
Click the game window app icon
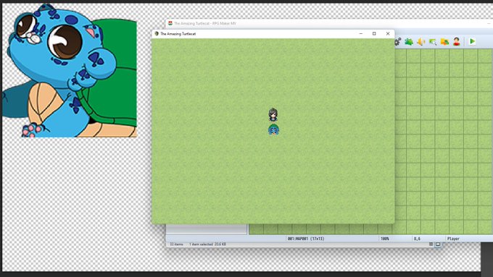pos(157,33)
